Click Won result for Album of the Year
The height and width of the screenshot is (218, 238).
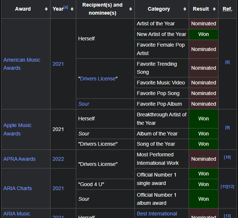(x=203, y=134)
